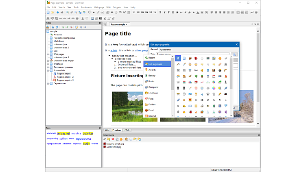
Task: Switch to the Wiki editor tab
Action: pos(107,130)
